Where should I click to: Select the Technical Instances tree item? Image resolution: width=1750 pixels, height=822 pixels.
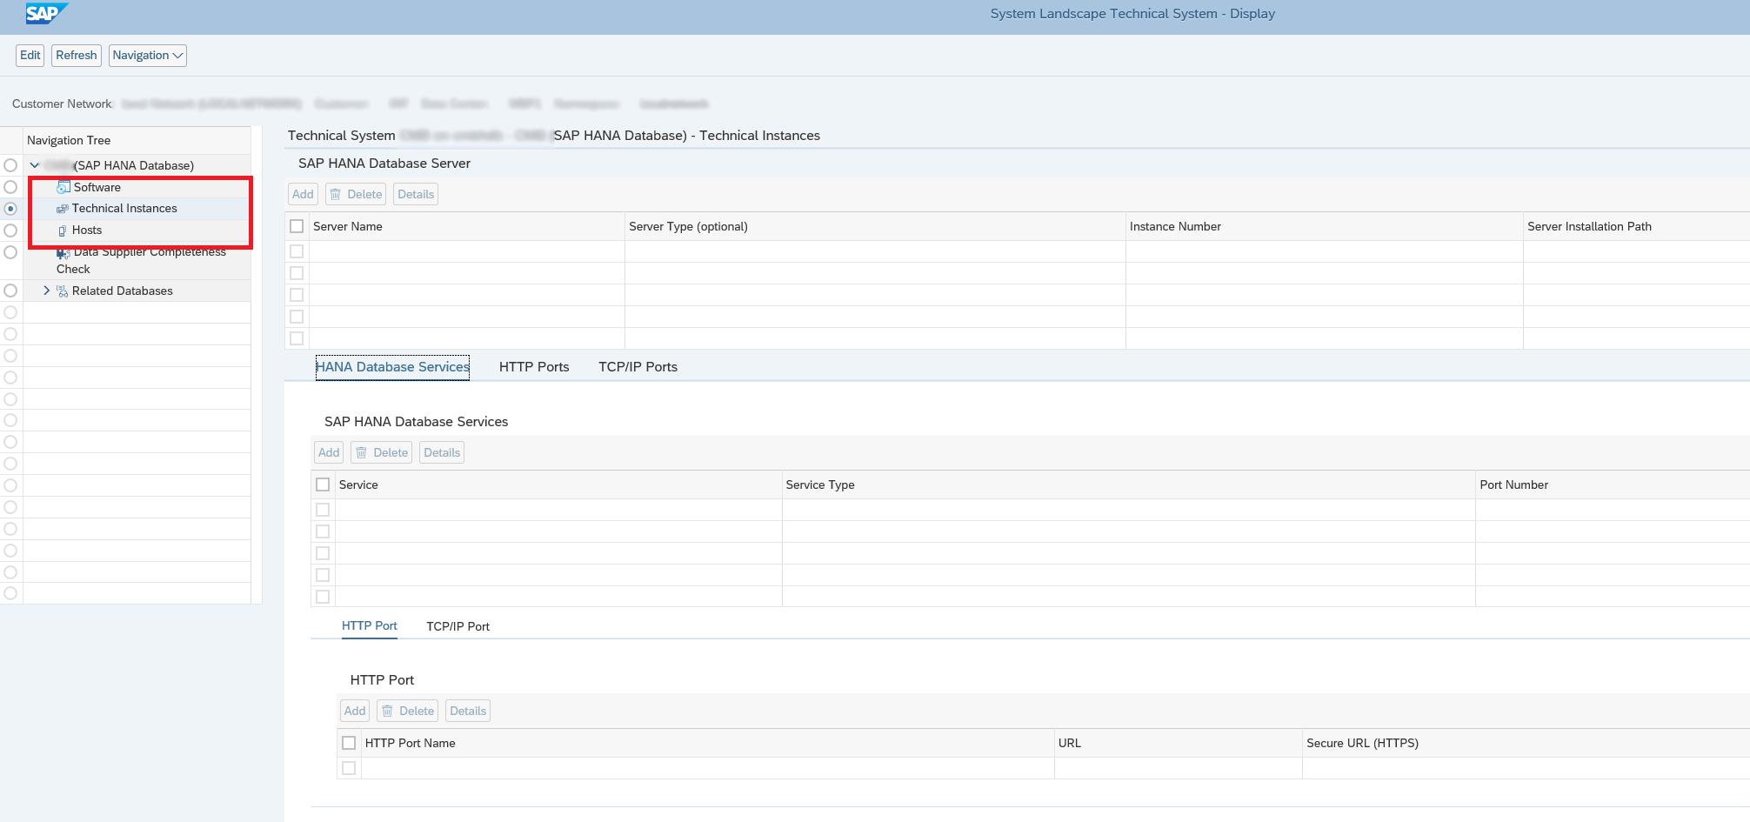(124, 209)
